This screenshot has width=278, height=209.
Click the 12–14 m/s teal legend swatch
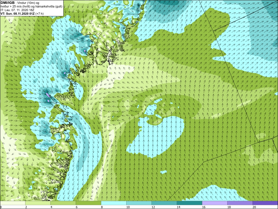[x=164, y=203]
